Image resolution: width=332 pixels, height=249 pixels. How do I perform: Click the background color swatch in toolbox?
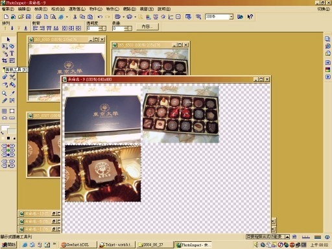click(x=12, y=131)
